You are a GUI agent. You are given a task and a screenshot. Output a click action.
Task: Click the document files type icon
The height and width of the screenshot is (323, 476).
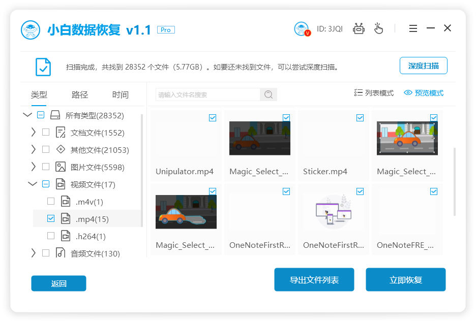61,133
